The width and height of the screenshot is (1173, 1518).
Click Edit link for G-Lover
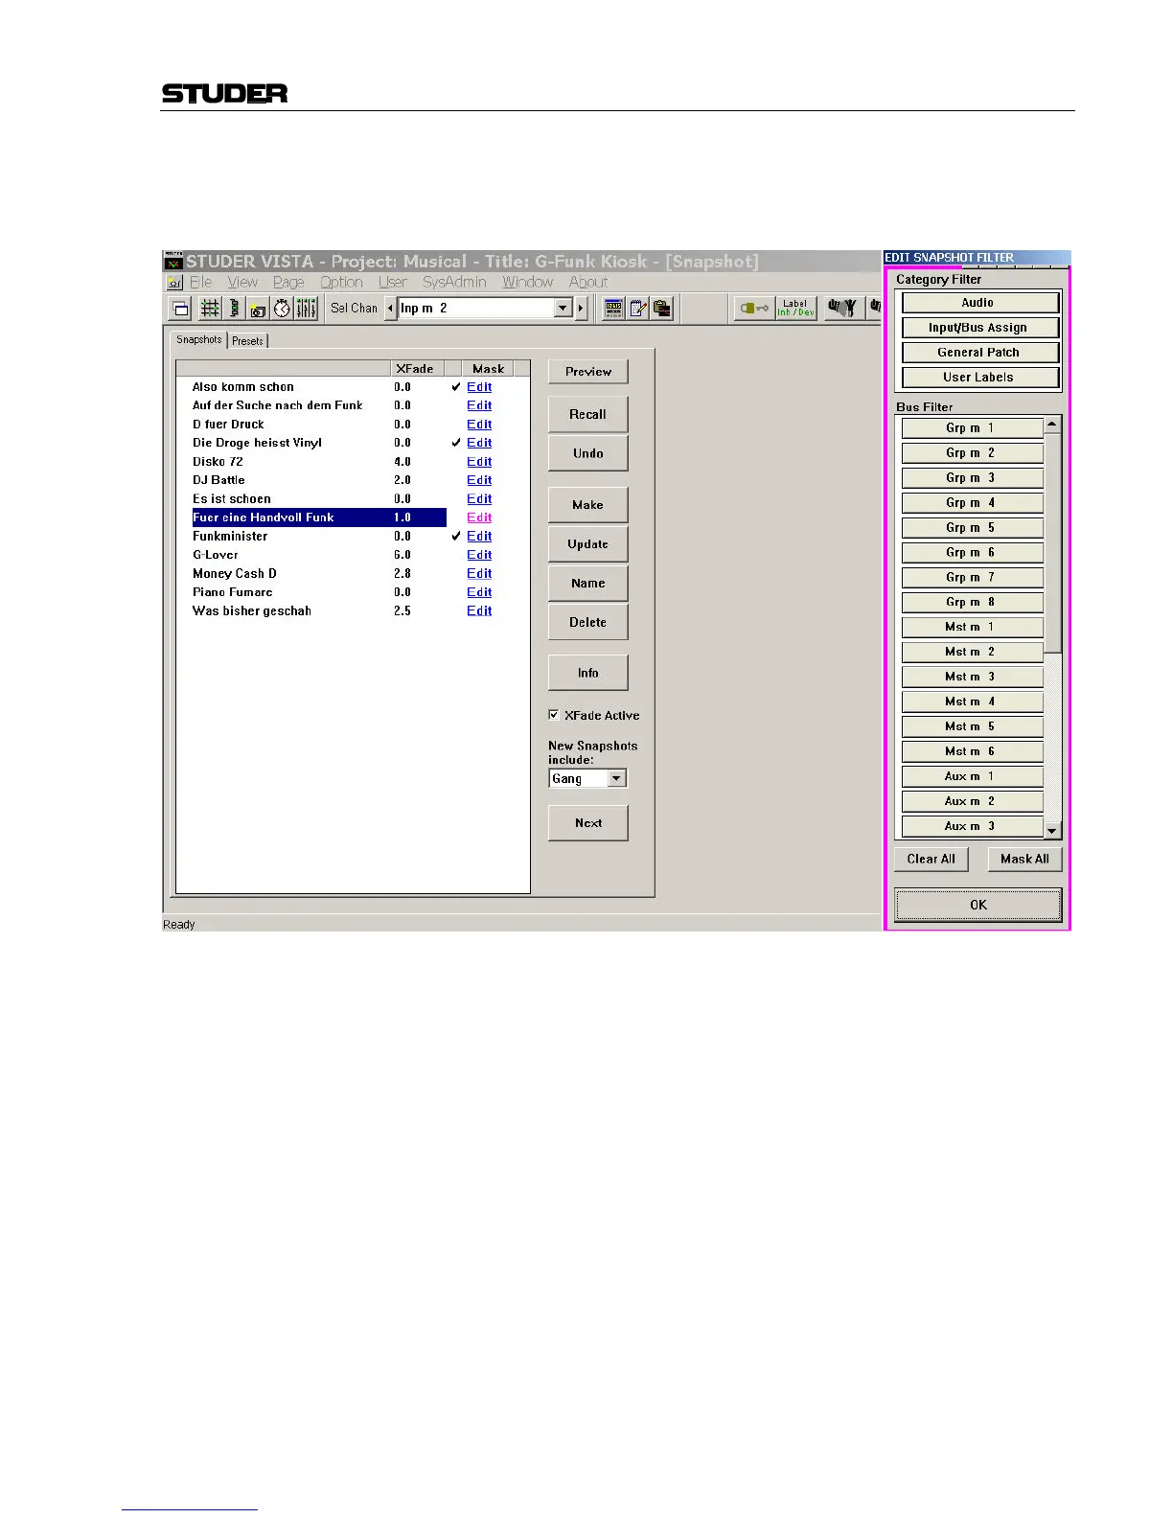click(479, 555)
